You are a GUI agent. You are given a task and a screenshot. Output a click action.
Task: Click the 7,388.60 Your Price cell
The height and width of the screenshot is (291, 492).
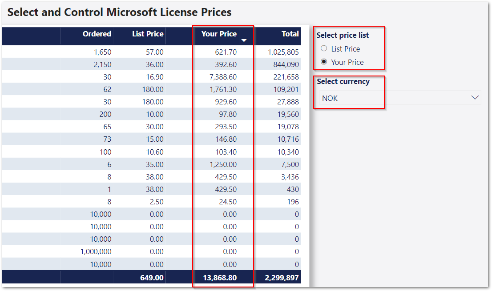[x=220, y=77]
